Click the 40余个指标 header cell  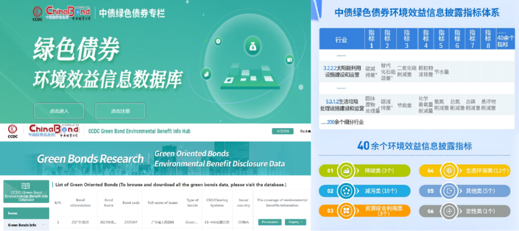click(x=506, y=39)
